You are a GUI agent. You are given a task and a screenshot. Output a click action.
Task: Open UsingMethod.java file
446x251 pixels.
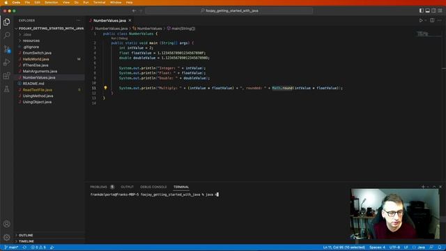tap(49, 96)
